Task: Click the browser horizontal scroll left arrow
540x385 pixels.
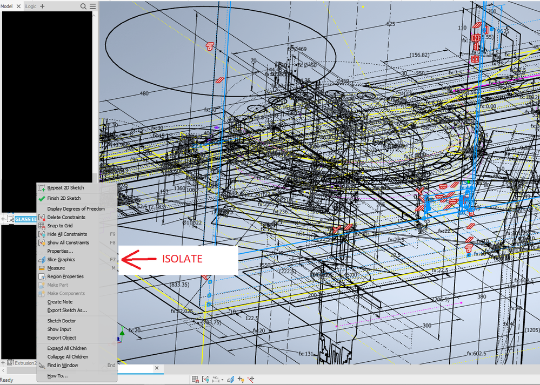Action: 3,370
